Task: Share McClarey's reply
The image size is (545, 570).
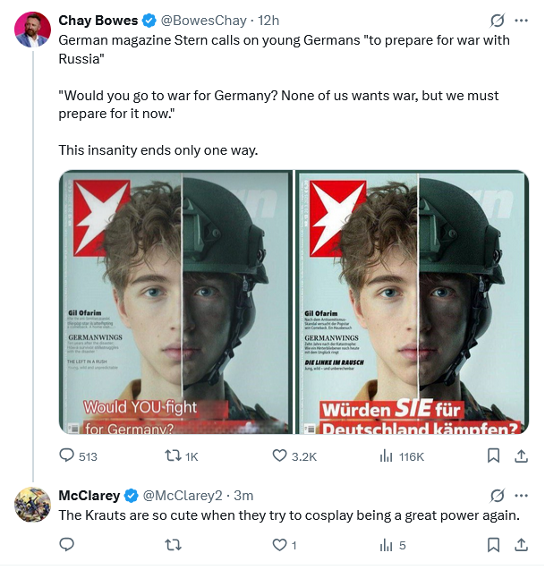Action: click(521, 544)
